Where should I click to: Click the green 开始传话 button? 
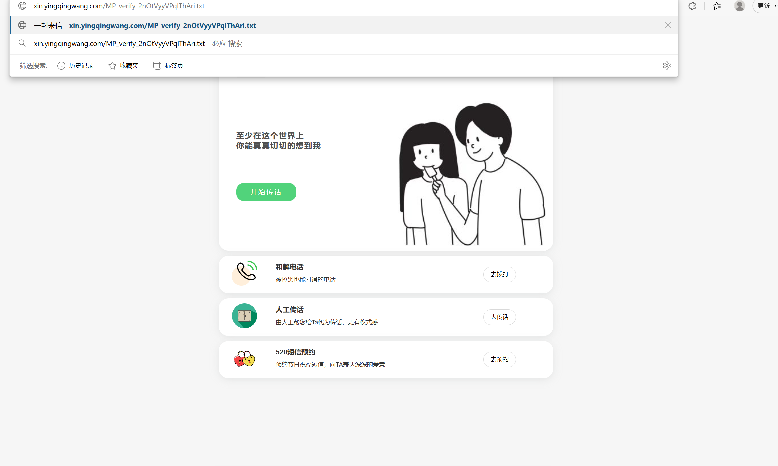tap(266, 192)
